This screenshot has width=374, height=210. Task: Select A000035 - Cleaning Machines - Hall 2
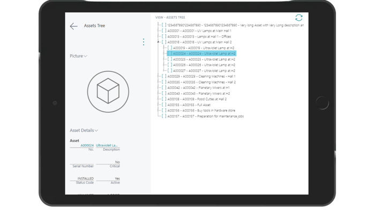point(201,82)
